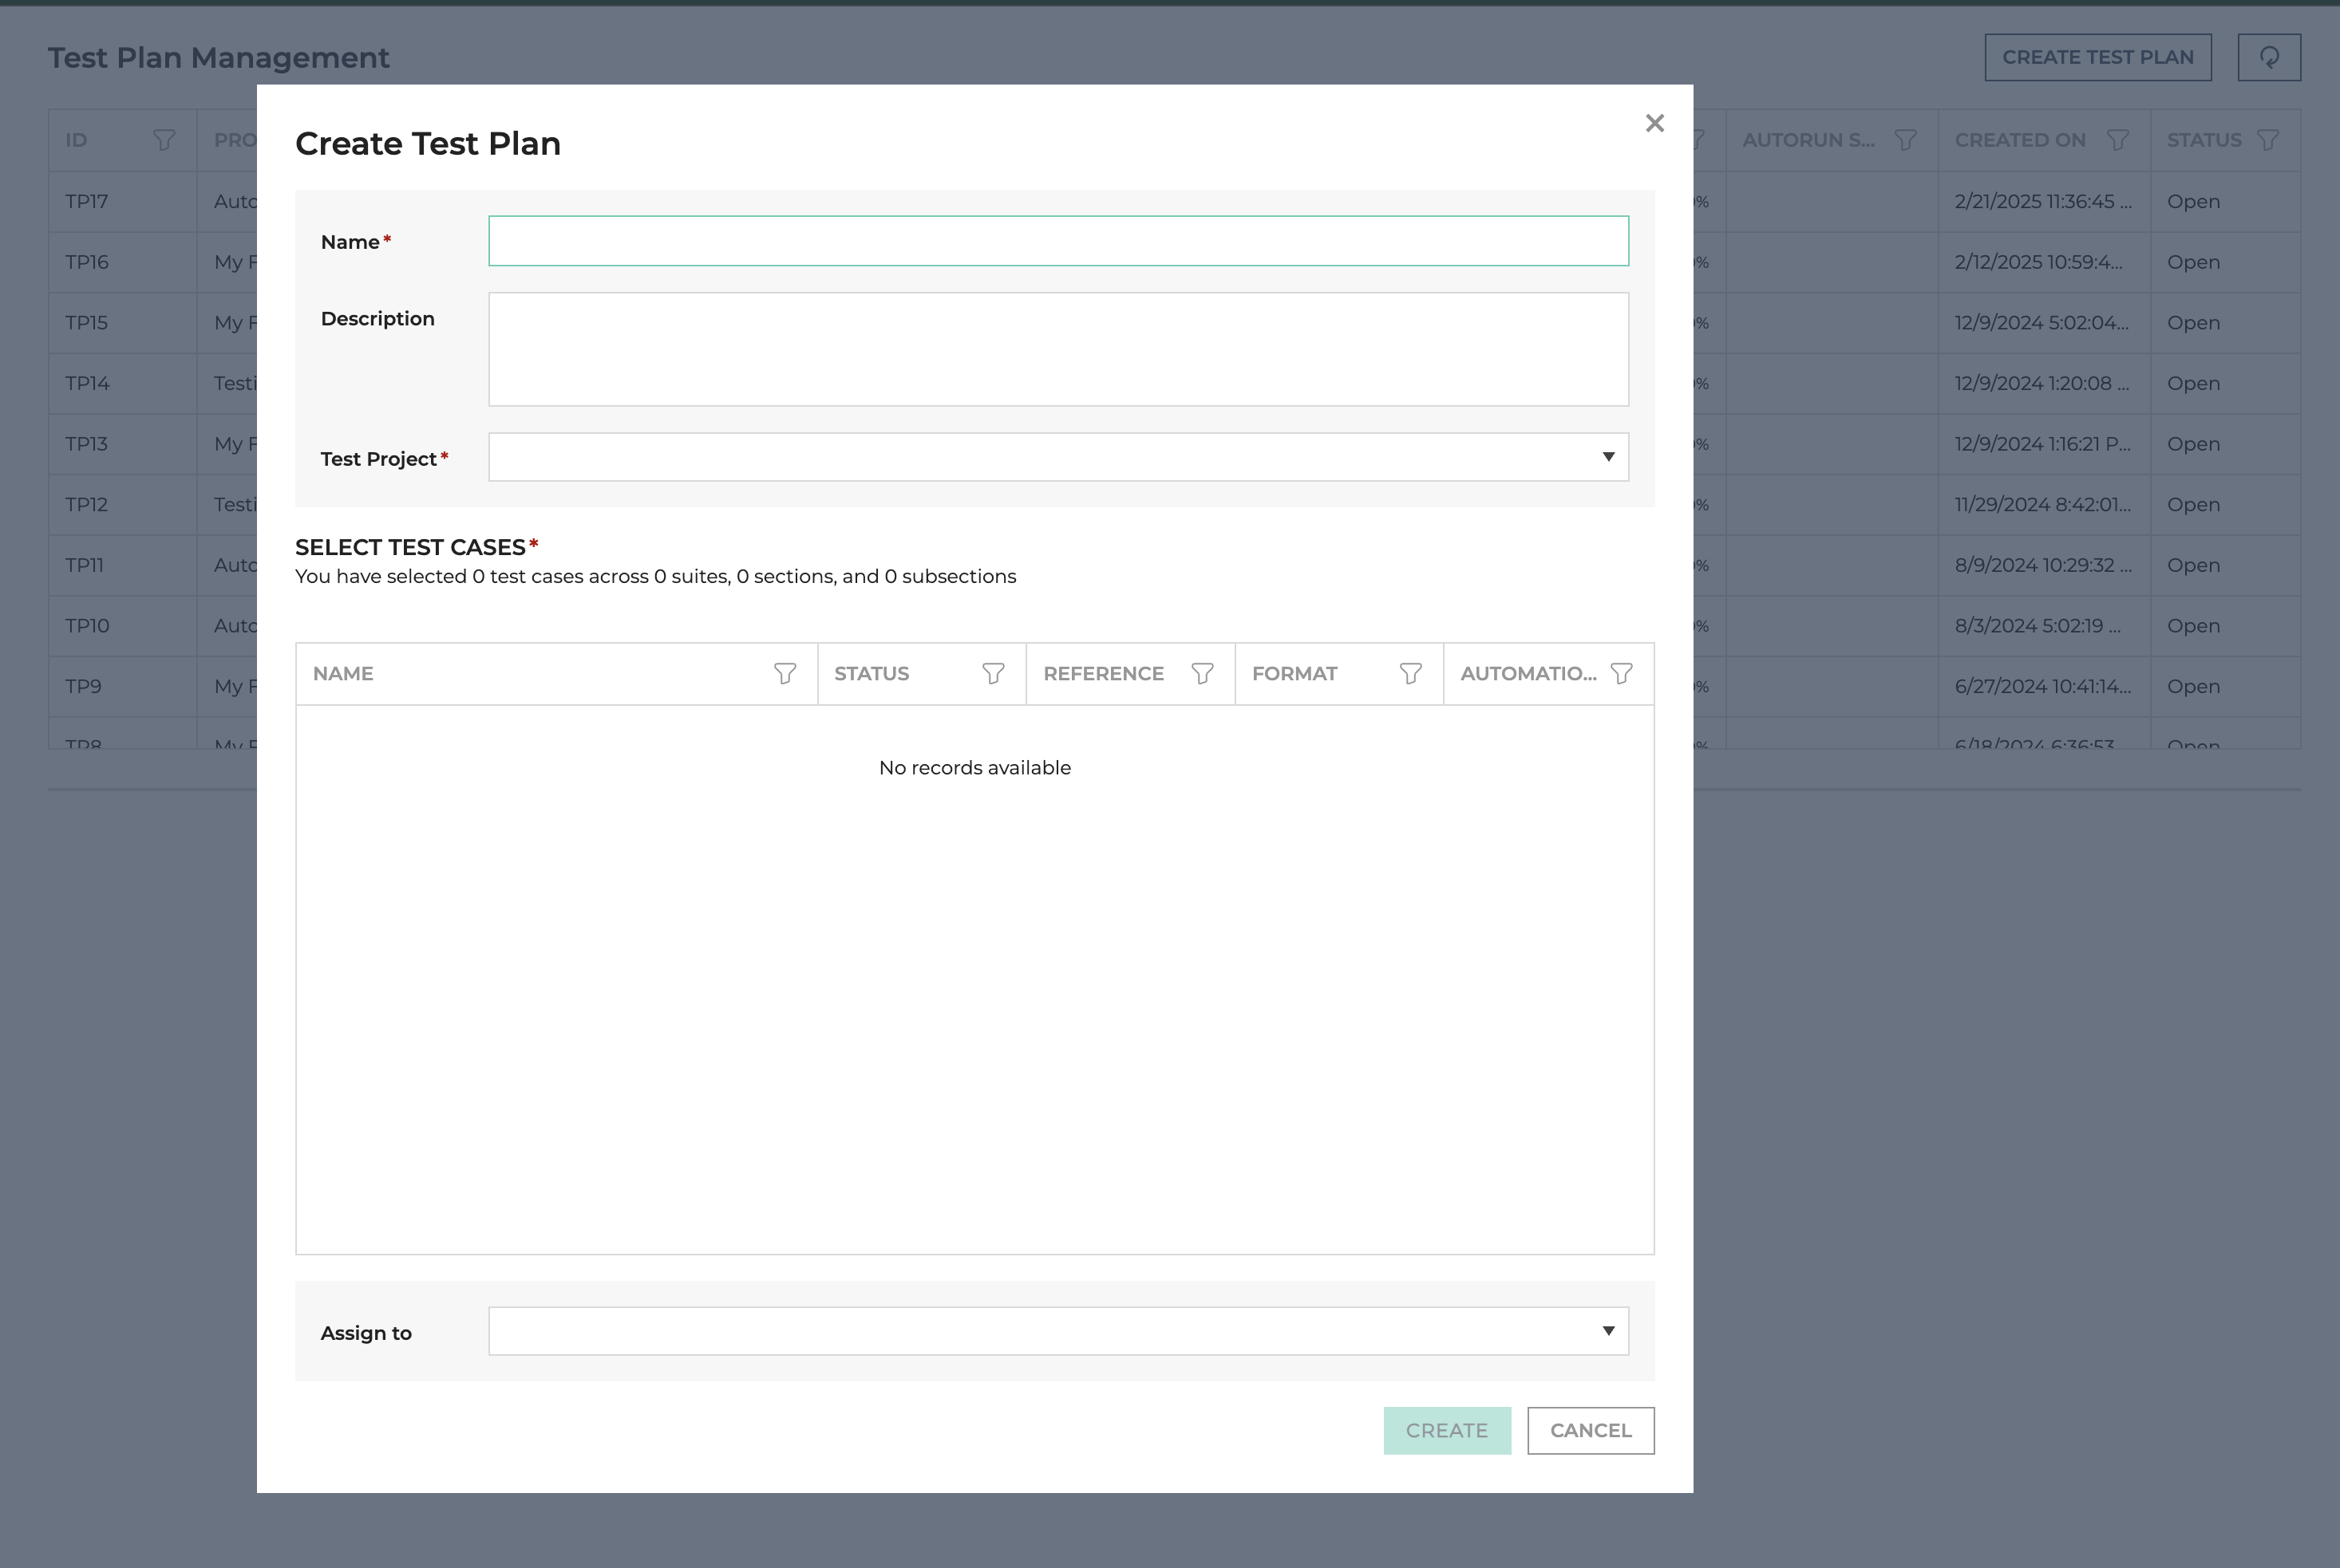Click into the Description text area

point(1057,349)
